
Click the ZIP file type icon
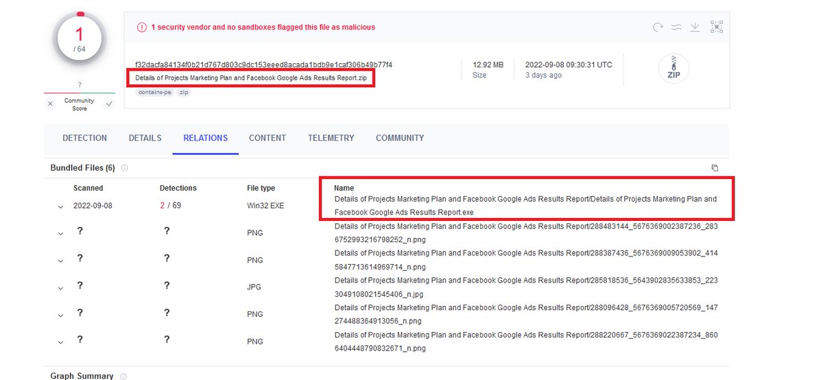(673, 69)
